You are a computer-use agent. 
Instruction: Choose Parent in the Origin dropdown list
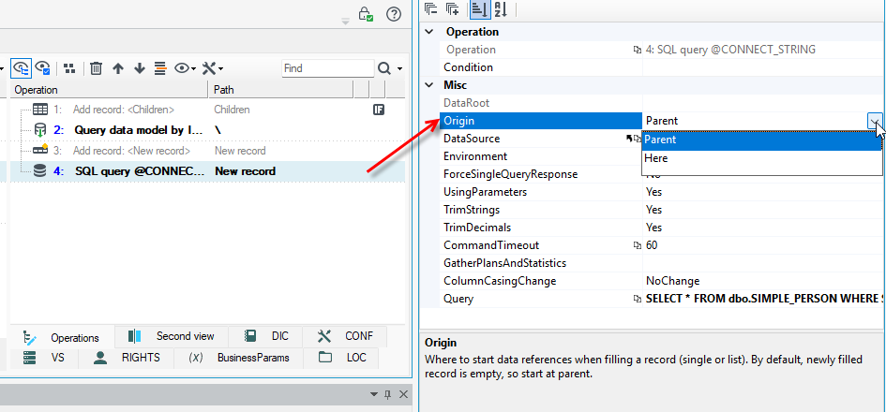point(761,140)
